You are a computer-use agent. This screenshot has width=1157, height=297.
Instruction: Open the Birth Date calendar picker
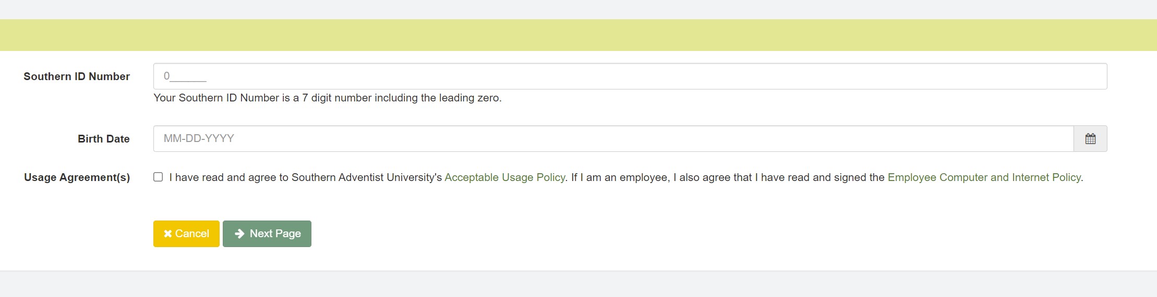pyautogui.click(x=1090, y=139)
